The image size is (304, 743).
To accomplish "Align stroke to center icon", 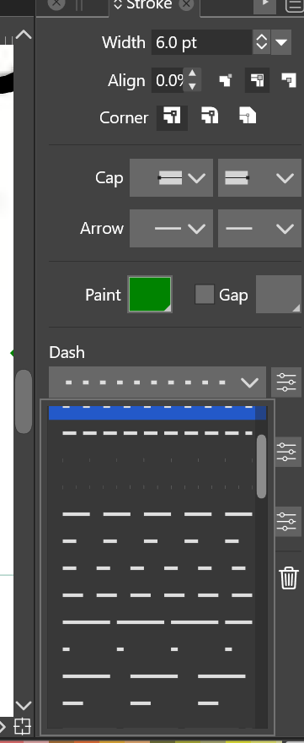I will pyautogui.click(x=257, y=80).
